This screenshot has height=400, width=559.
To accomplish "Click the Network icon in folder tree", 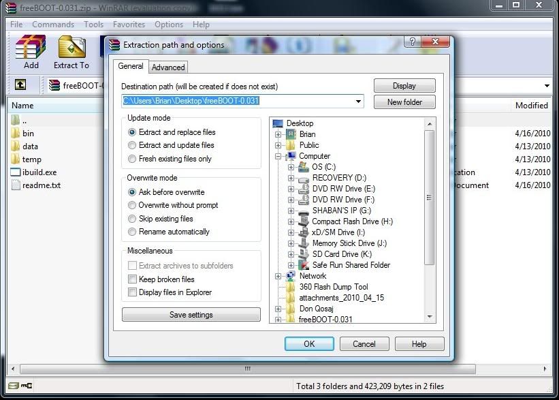I will 291,276.
